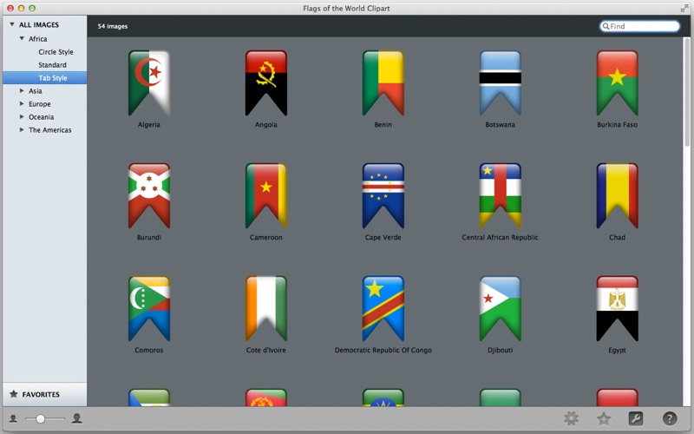Collapse the Africa disclosure triangle
Image resolution: width=694 pixels, height=434 pixels.
[x=22, y=38]
